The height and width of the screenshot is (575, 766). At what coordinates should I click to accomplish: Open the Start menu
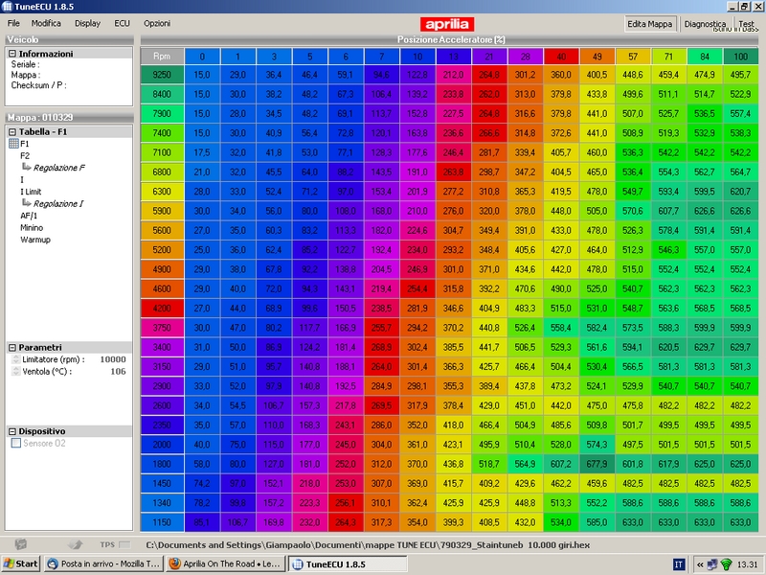click(x=20, y=563)
